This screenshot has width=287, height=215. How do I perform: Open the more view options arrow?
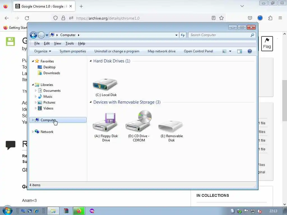(230, 51)
